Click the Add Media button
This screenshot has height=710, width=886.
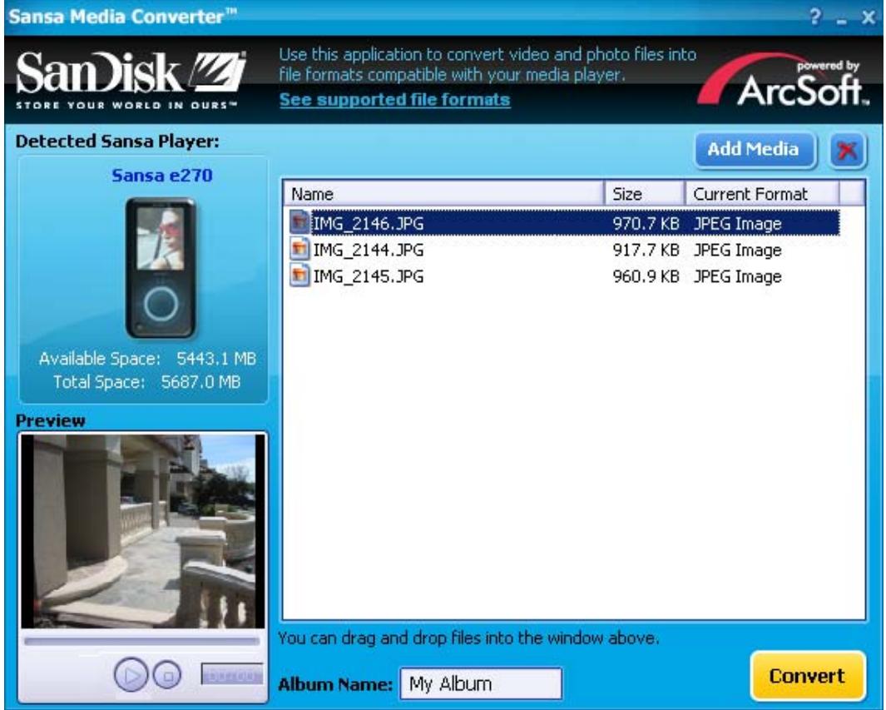[x=755, y=150]
